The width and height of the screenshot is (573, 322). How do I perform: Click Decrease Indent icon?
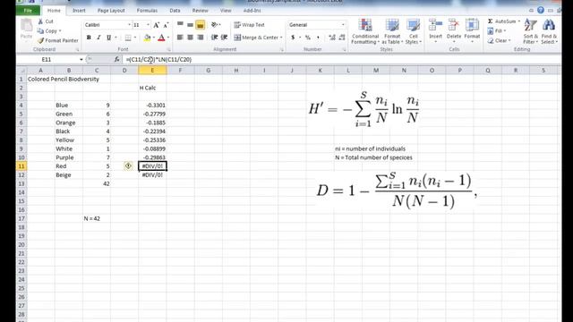pos(215,38)
